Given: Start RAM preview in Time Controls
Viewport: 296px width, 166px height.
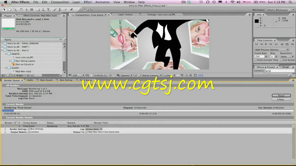Looking at the screenshot, I should tap(292, 44).
